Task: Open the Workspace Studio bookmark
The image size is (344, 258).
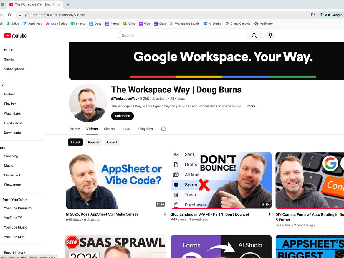Action: pos(185,24)
